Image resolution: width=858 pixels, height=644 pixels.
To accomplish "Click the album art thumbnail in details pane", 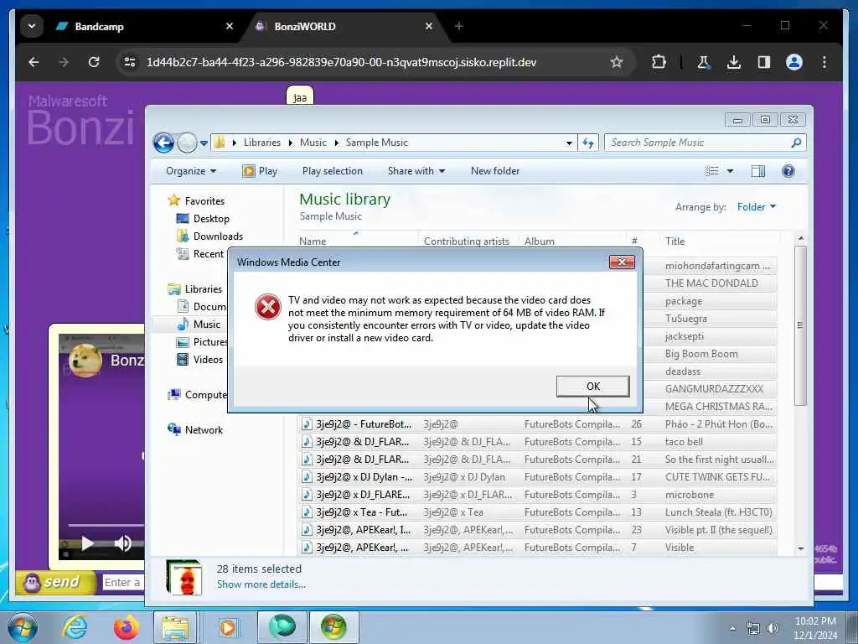I will coord(183,577).
